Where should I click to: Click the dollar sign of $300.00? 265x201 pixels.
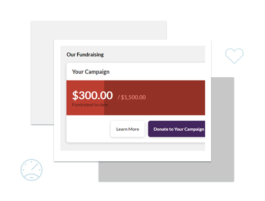coord(75,95)
